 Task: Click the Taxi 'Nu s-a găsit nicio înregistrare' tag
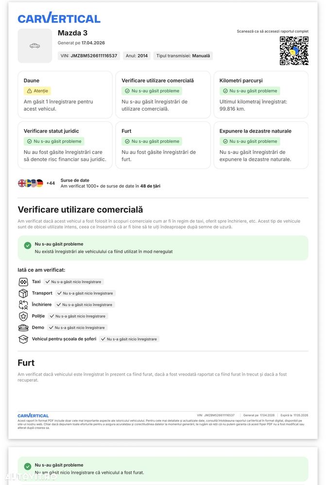pos(73,282)
